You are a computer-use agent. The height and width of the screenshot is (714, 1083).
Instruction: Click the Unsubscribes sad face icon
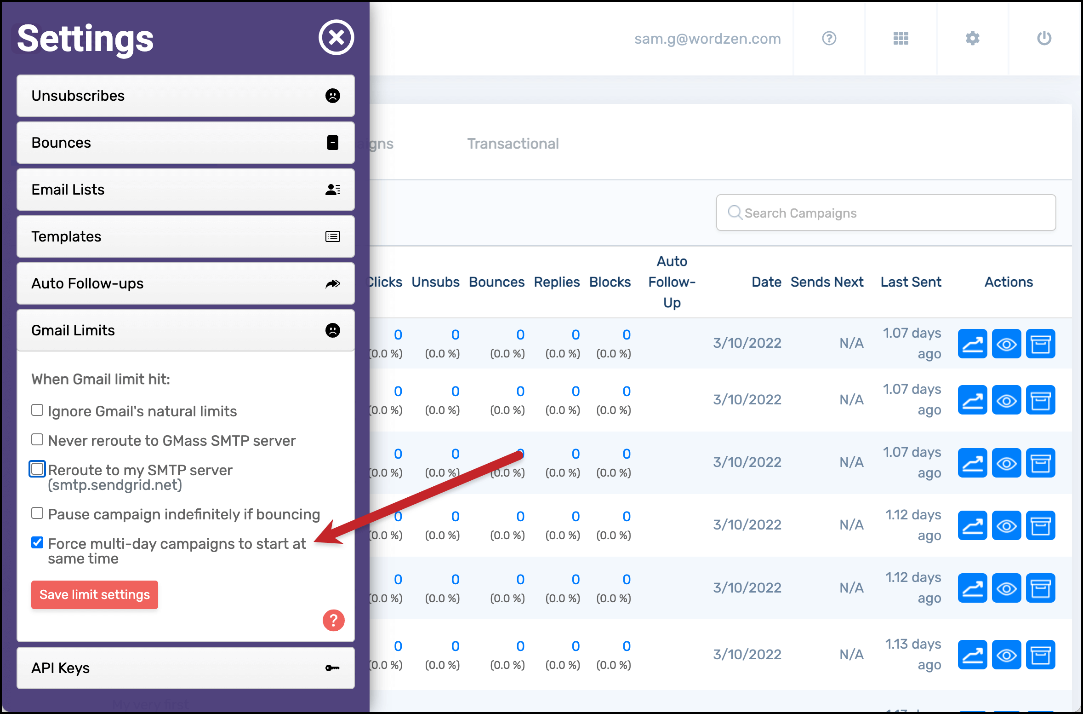tap(333, 96)
